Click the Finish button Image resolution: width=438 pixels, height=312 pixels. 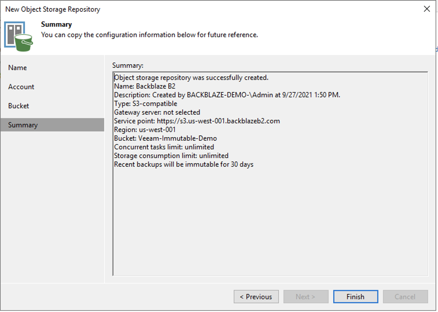click(x=356, y=297)
